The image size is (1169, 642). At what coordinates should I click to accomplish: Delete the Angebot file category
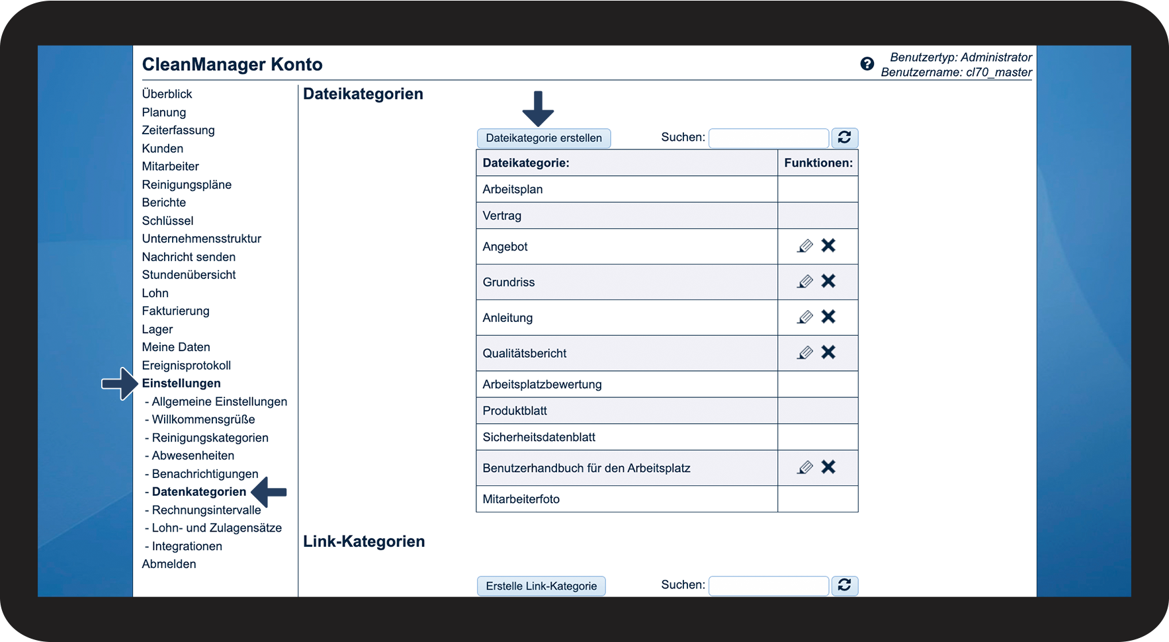coord(828,245)
